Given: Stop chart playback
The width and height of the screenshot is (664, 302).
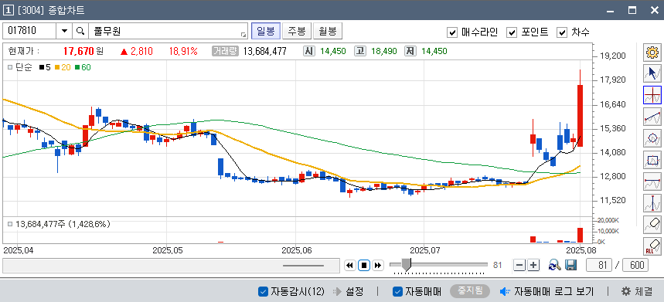Looking at the screenshot, I should [x=364, y=266].
